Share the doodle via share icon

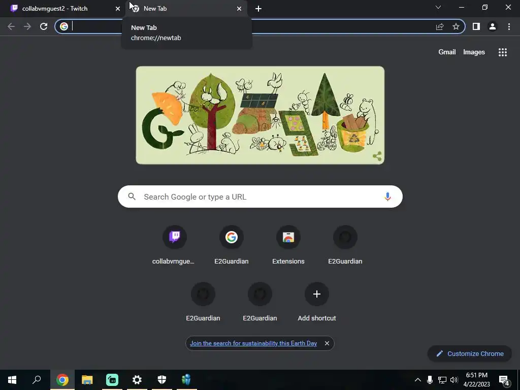(x=377, y=156)
